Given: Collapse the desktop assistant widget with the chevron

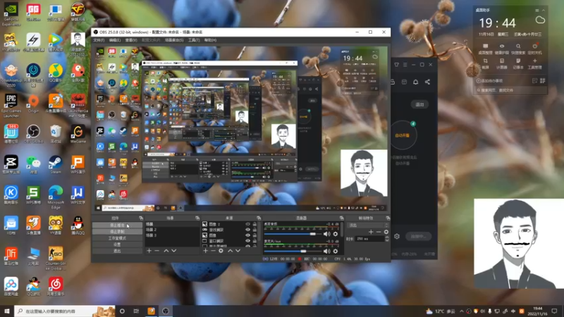Looking at the screenshot, I should tap(543, 10).
